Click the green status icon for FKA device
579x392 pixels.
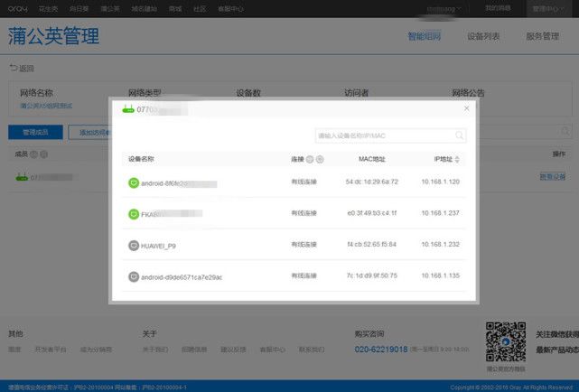coord(133,214)
